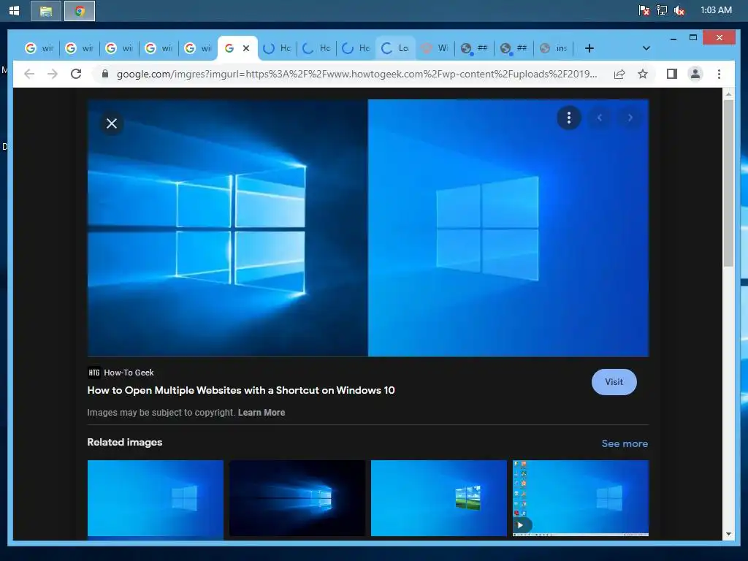The height and width of the screenshot is (561, 748).
Task: Open related image with green landscape Windows logo
Action: [x=439, y=498]
